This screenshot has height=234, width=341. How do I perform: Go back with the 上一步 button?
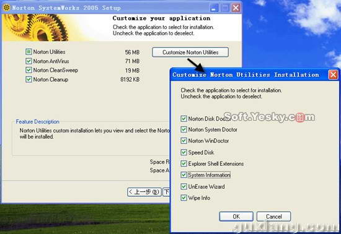144,192
